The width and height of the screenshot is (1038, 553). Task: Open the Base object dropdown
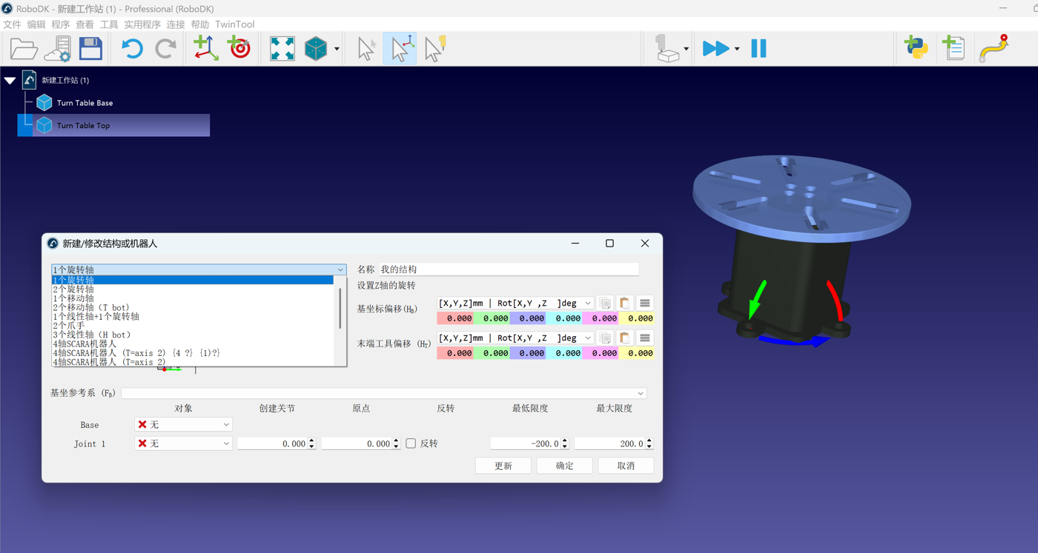pyautogui.click(x=183, y=425)
